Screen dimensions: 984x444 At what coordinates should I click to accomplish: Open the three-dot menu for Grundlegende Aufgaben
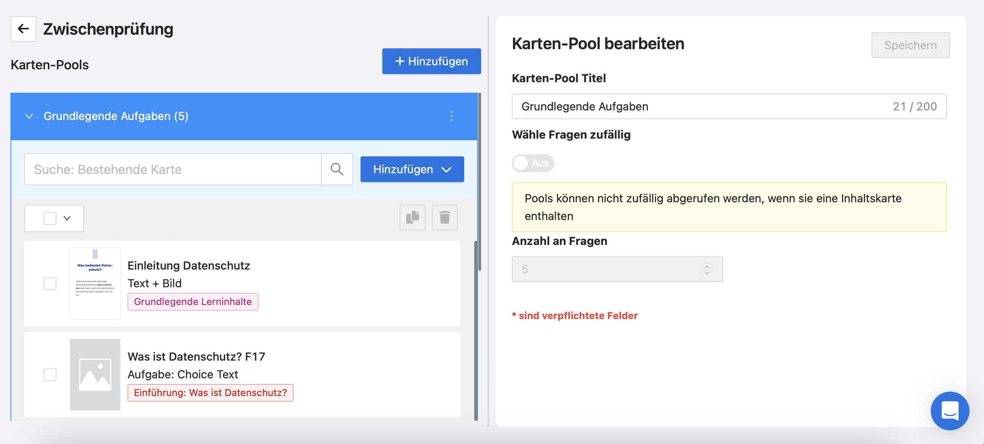(x=452, y=116)
